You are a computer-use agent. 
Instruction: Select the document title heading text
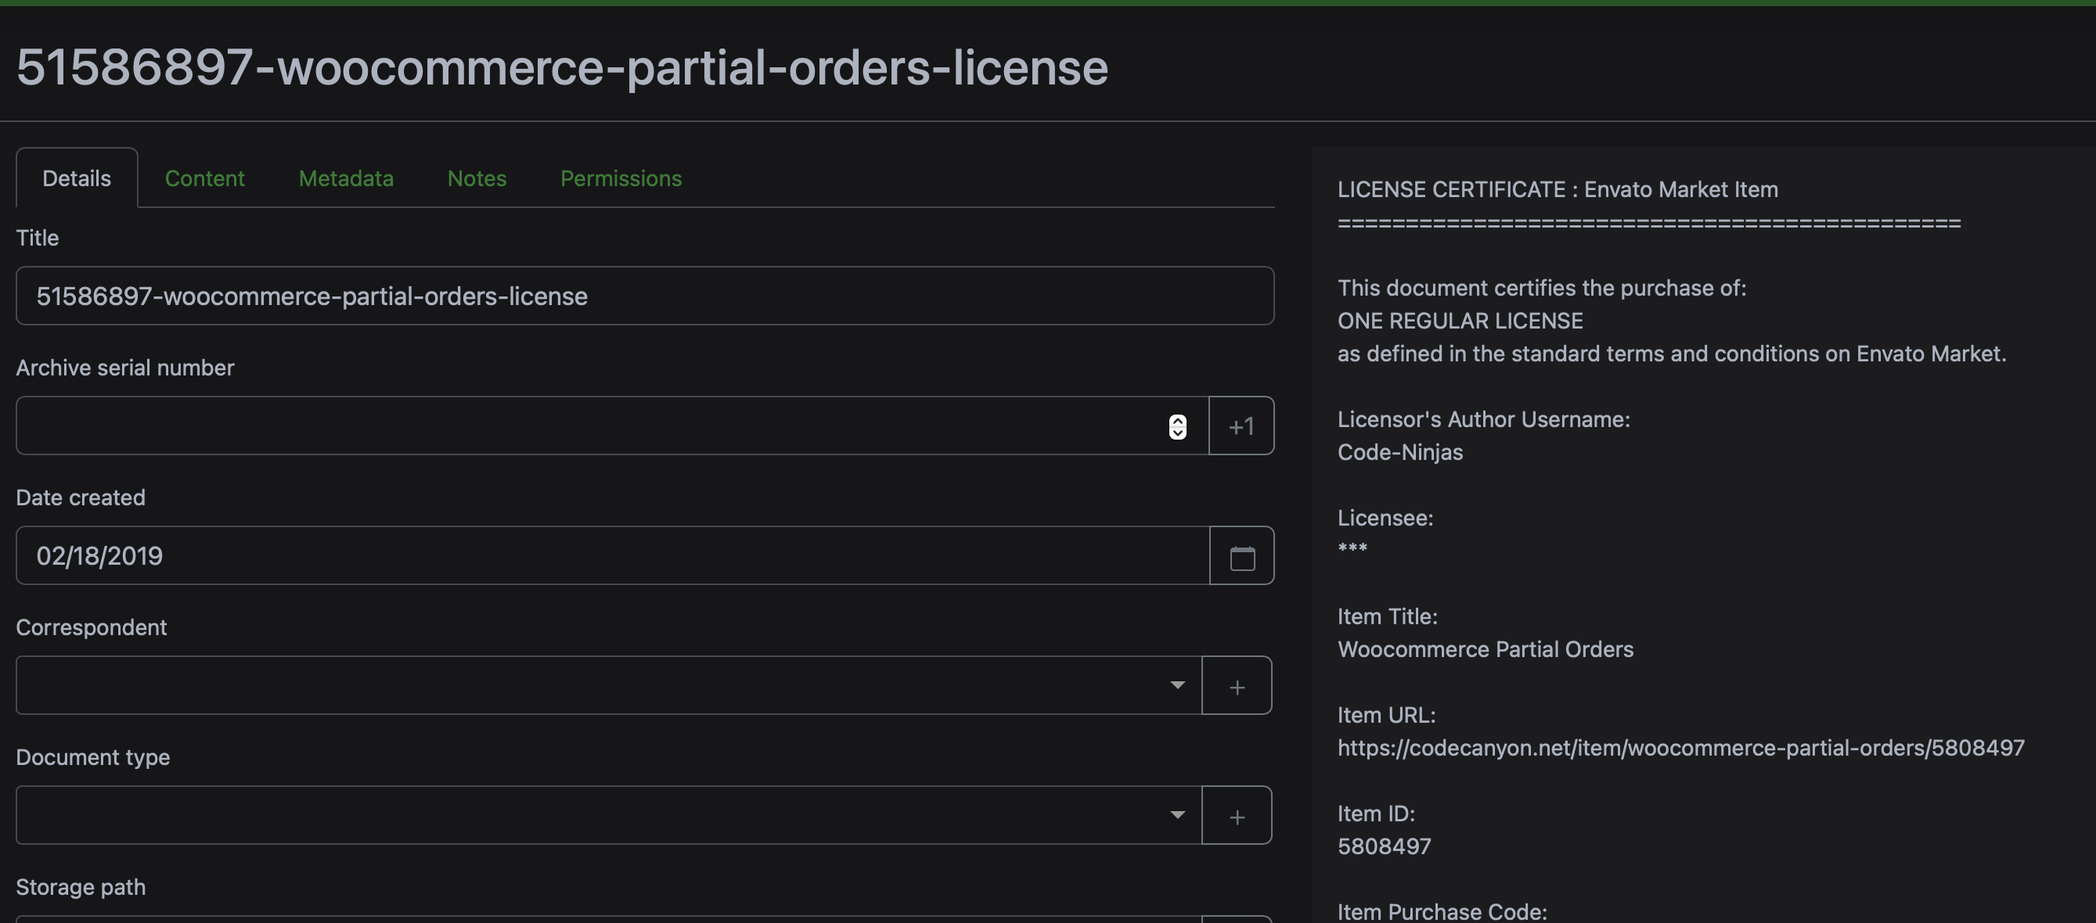pos(561,68)
